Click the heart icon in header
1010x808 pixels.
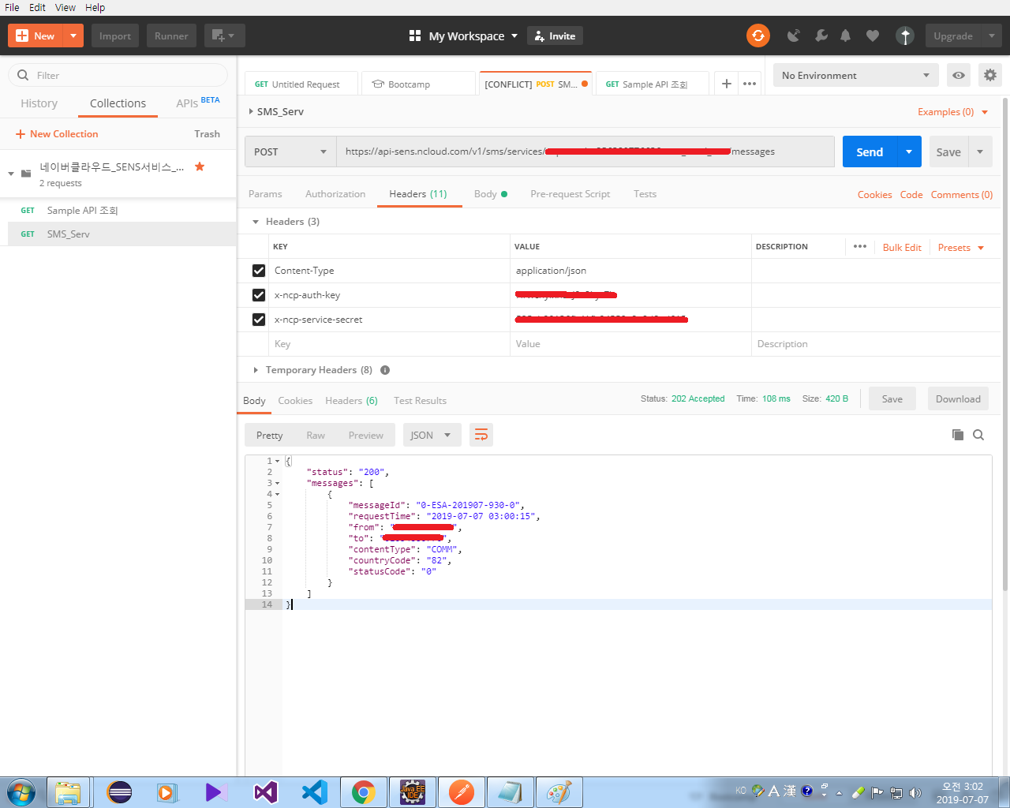(x=872, y=36)
